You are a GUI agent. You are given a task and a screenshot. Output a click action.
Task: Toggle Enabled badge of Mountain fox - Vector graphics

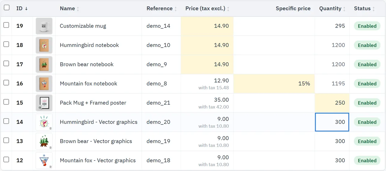click(x=367, y=160)
